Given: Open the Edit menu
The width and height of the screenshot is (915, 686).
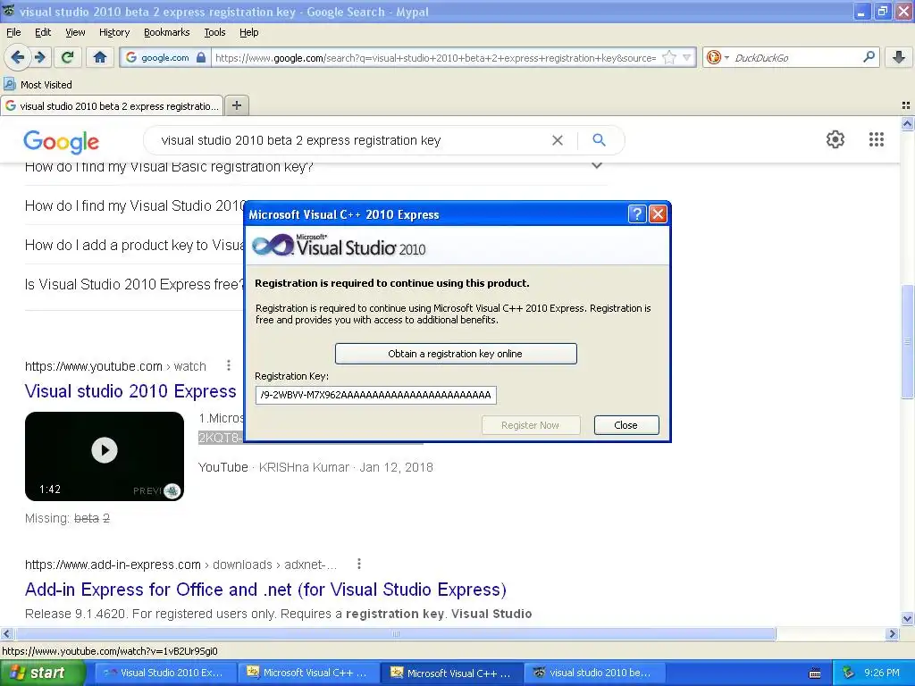Looking at the screenshot, I should coord(43,32).
